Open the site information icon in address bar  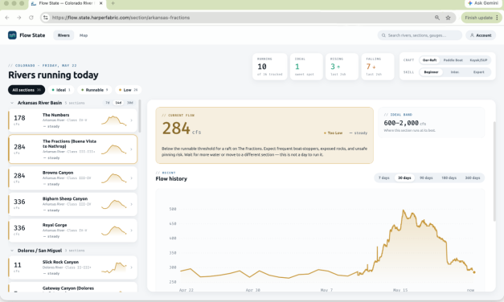coord(46,18)
